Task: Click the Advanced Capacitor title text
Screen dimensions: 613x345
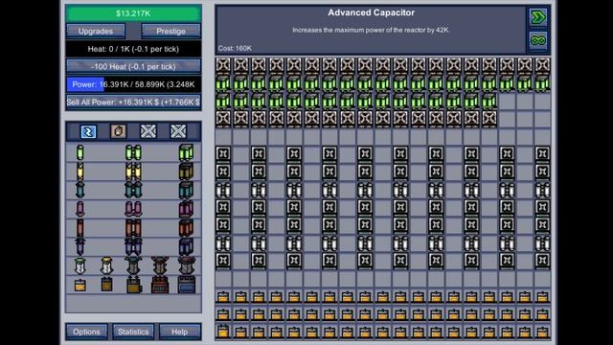Action: [x=371, y=12]
